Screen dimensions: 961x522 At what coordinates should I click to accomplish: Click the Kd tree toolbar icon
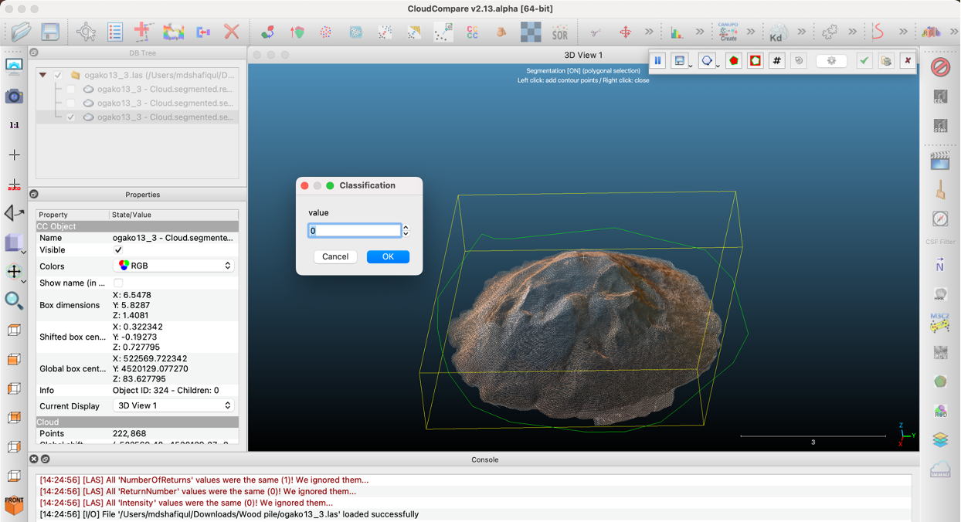click(777, 32)
